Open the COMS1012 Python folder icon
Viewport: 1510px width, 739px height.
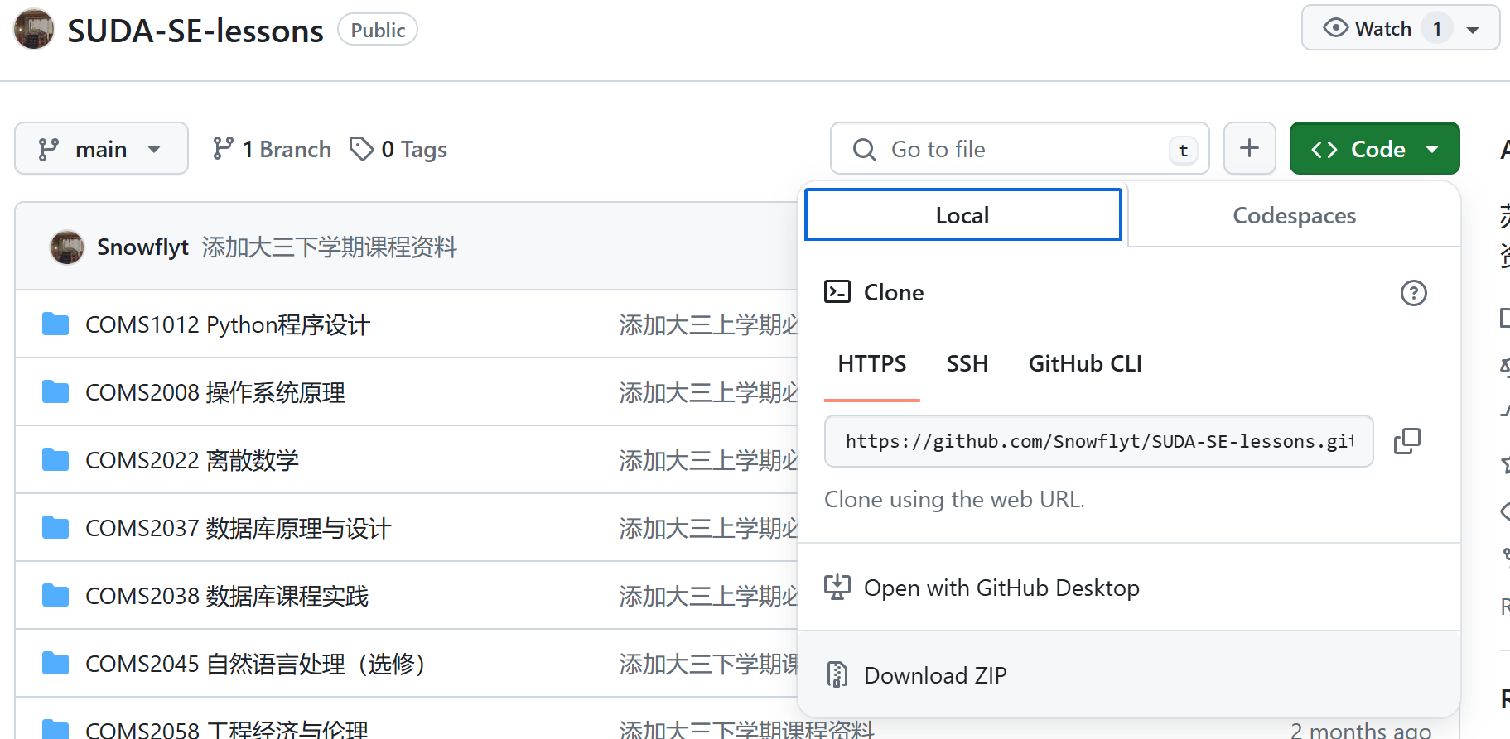tap(55, 324)
